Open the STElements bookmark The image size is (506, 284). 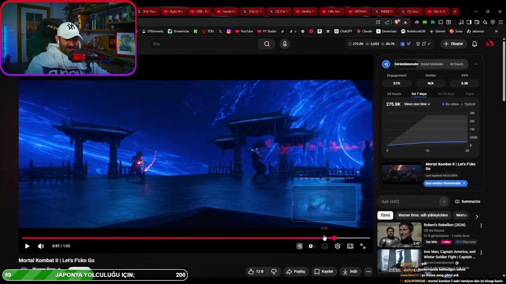click(x=153, y=31)
